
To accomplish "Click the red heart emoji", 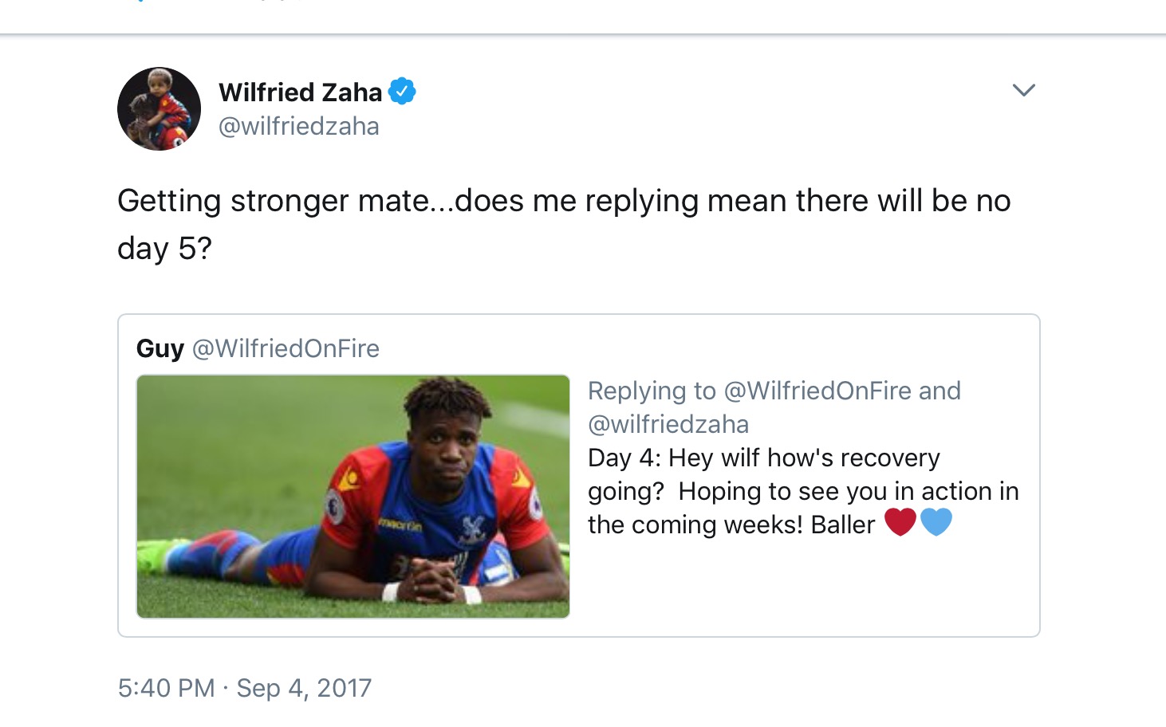I will (x=900, y=522).
